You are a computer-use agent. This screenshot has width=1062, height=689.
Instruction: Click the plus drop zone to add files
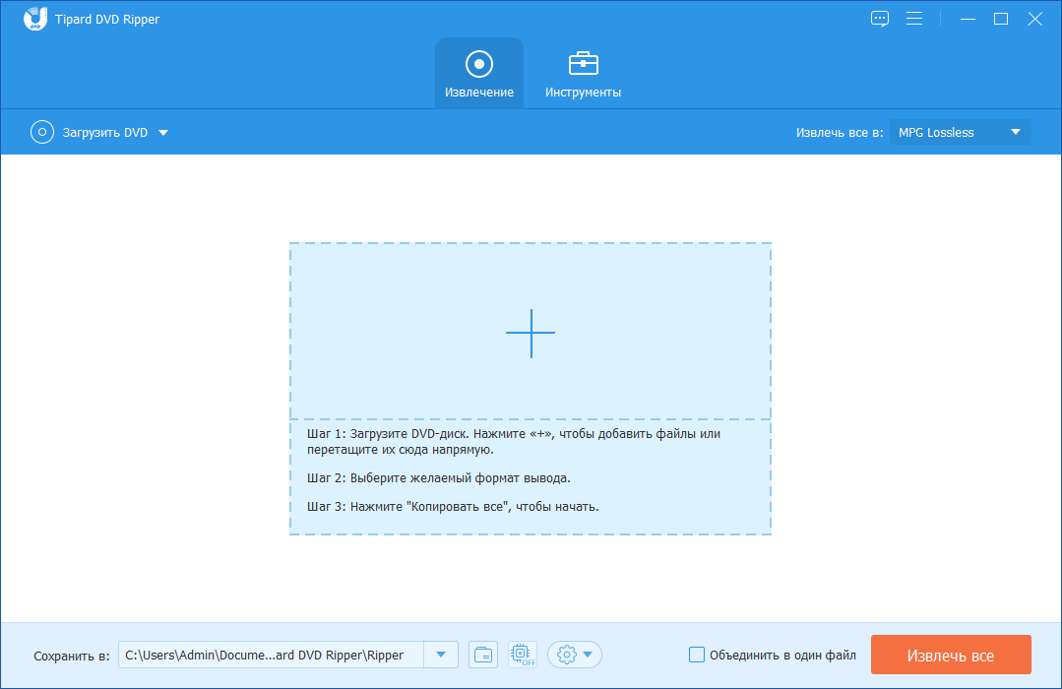pos(531,334)
